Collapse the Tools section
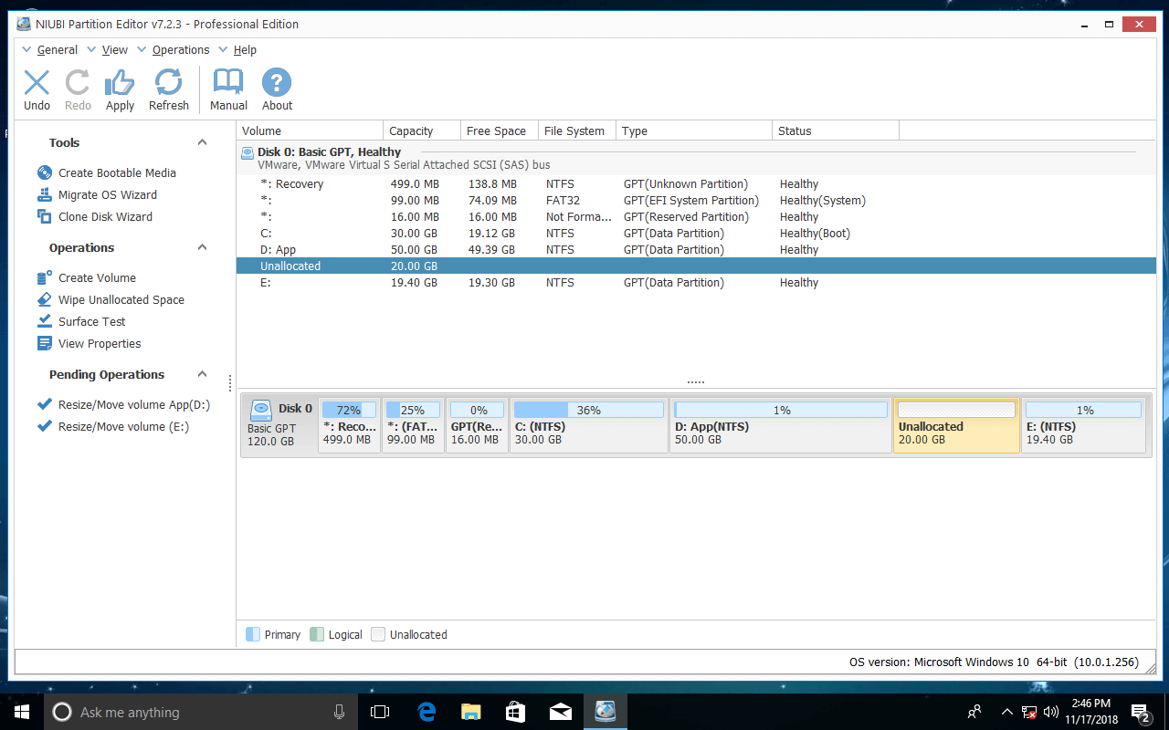 (x=203, y=142)
